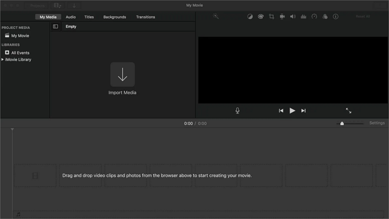This screenshot has width=389, height=219.
Task: Select the cropping tool
Action: pyautogui.click(x=271, y=17)
